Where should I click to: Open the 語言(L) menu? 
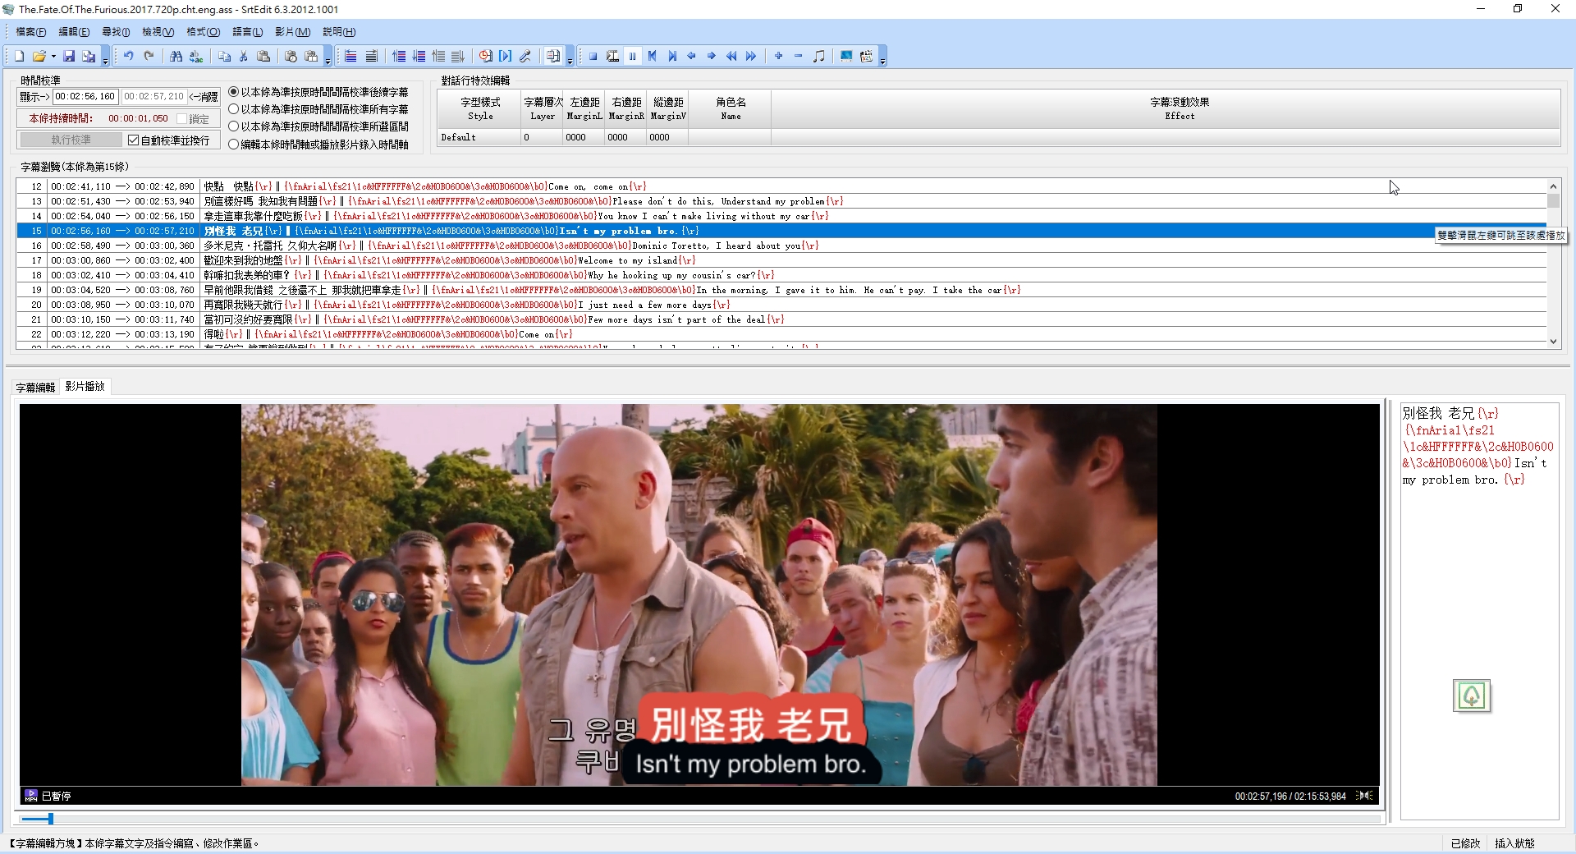pos(247,32)
